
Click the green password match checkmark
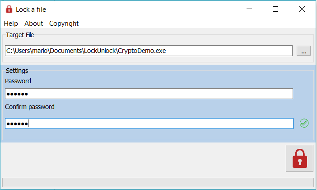tap(304, 123)
